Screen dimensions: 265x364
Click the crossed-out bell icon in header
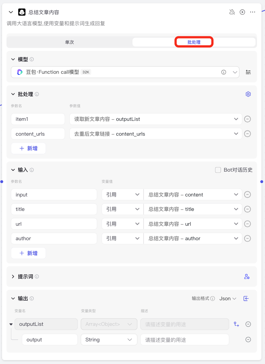pos(232,12)
